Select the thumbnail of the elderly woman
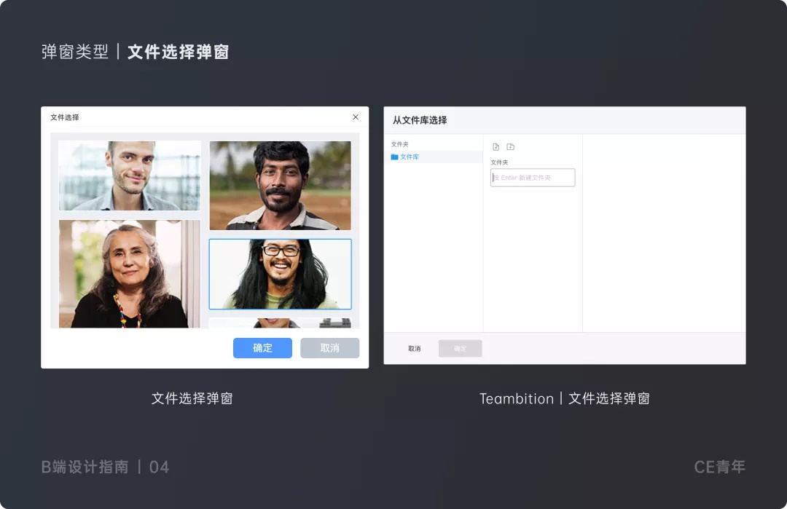 (x=129, y=273)
